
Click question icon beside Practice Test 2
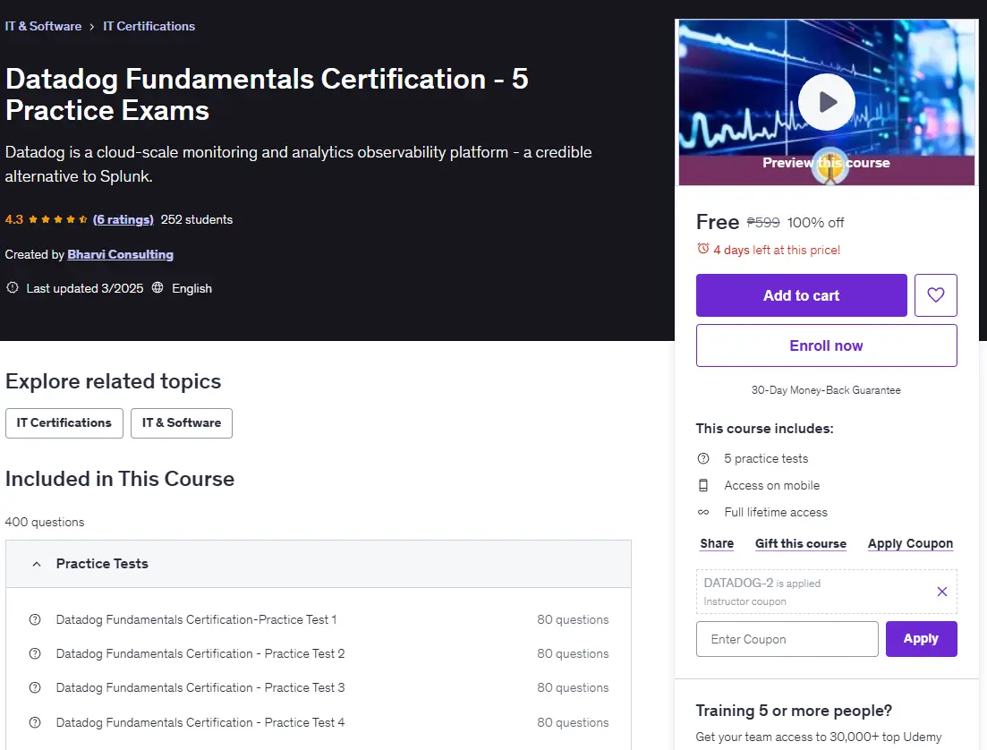(35, 653)
